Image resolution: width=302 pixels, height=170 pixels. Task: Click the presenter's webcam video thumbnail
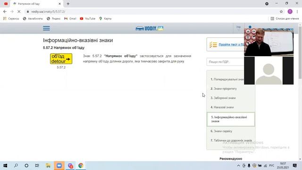click(x=268, y=42)
